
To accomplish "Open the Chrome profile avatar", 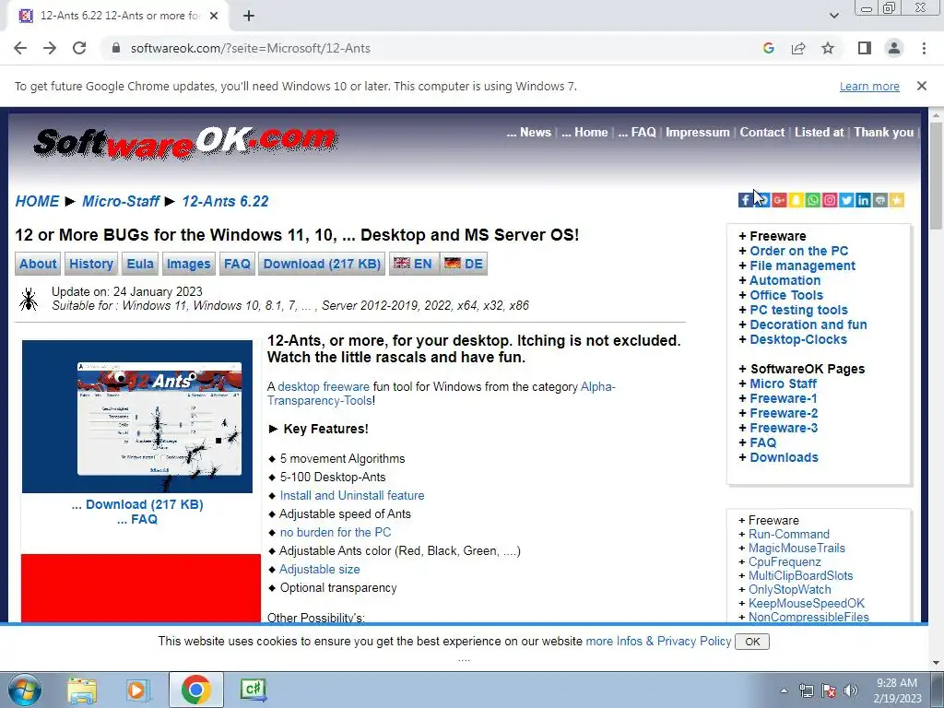I will [894, 48].
